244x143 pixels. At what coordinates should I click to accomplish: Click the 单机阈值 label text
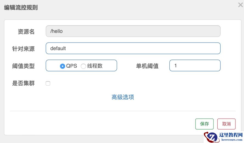point(147,66)
